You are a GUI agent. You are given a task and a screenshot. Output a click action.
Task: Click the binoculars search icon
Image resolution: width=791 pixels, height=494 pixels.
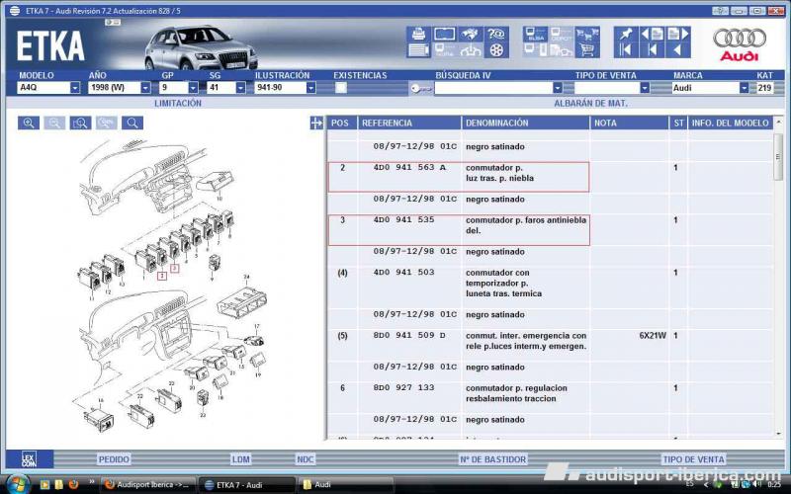[x=471, y=34]
